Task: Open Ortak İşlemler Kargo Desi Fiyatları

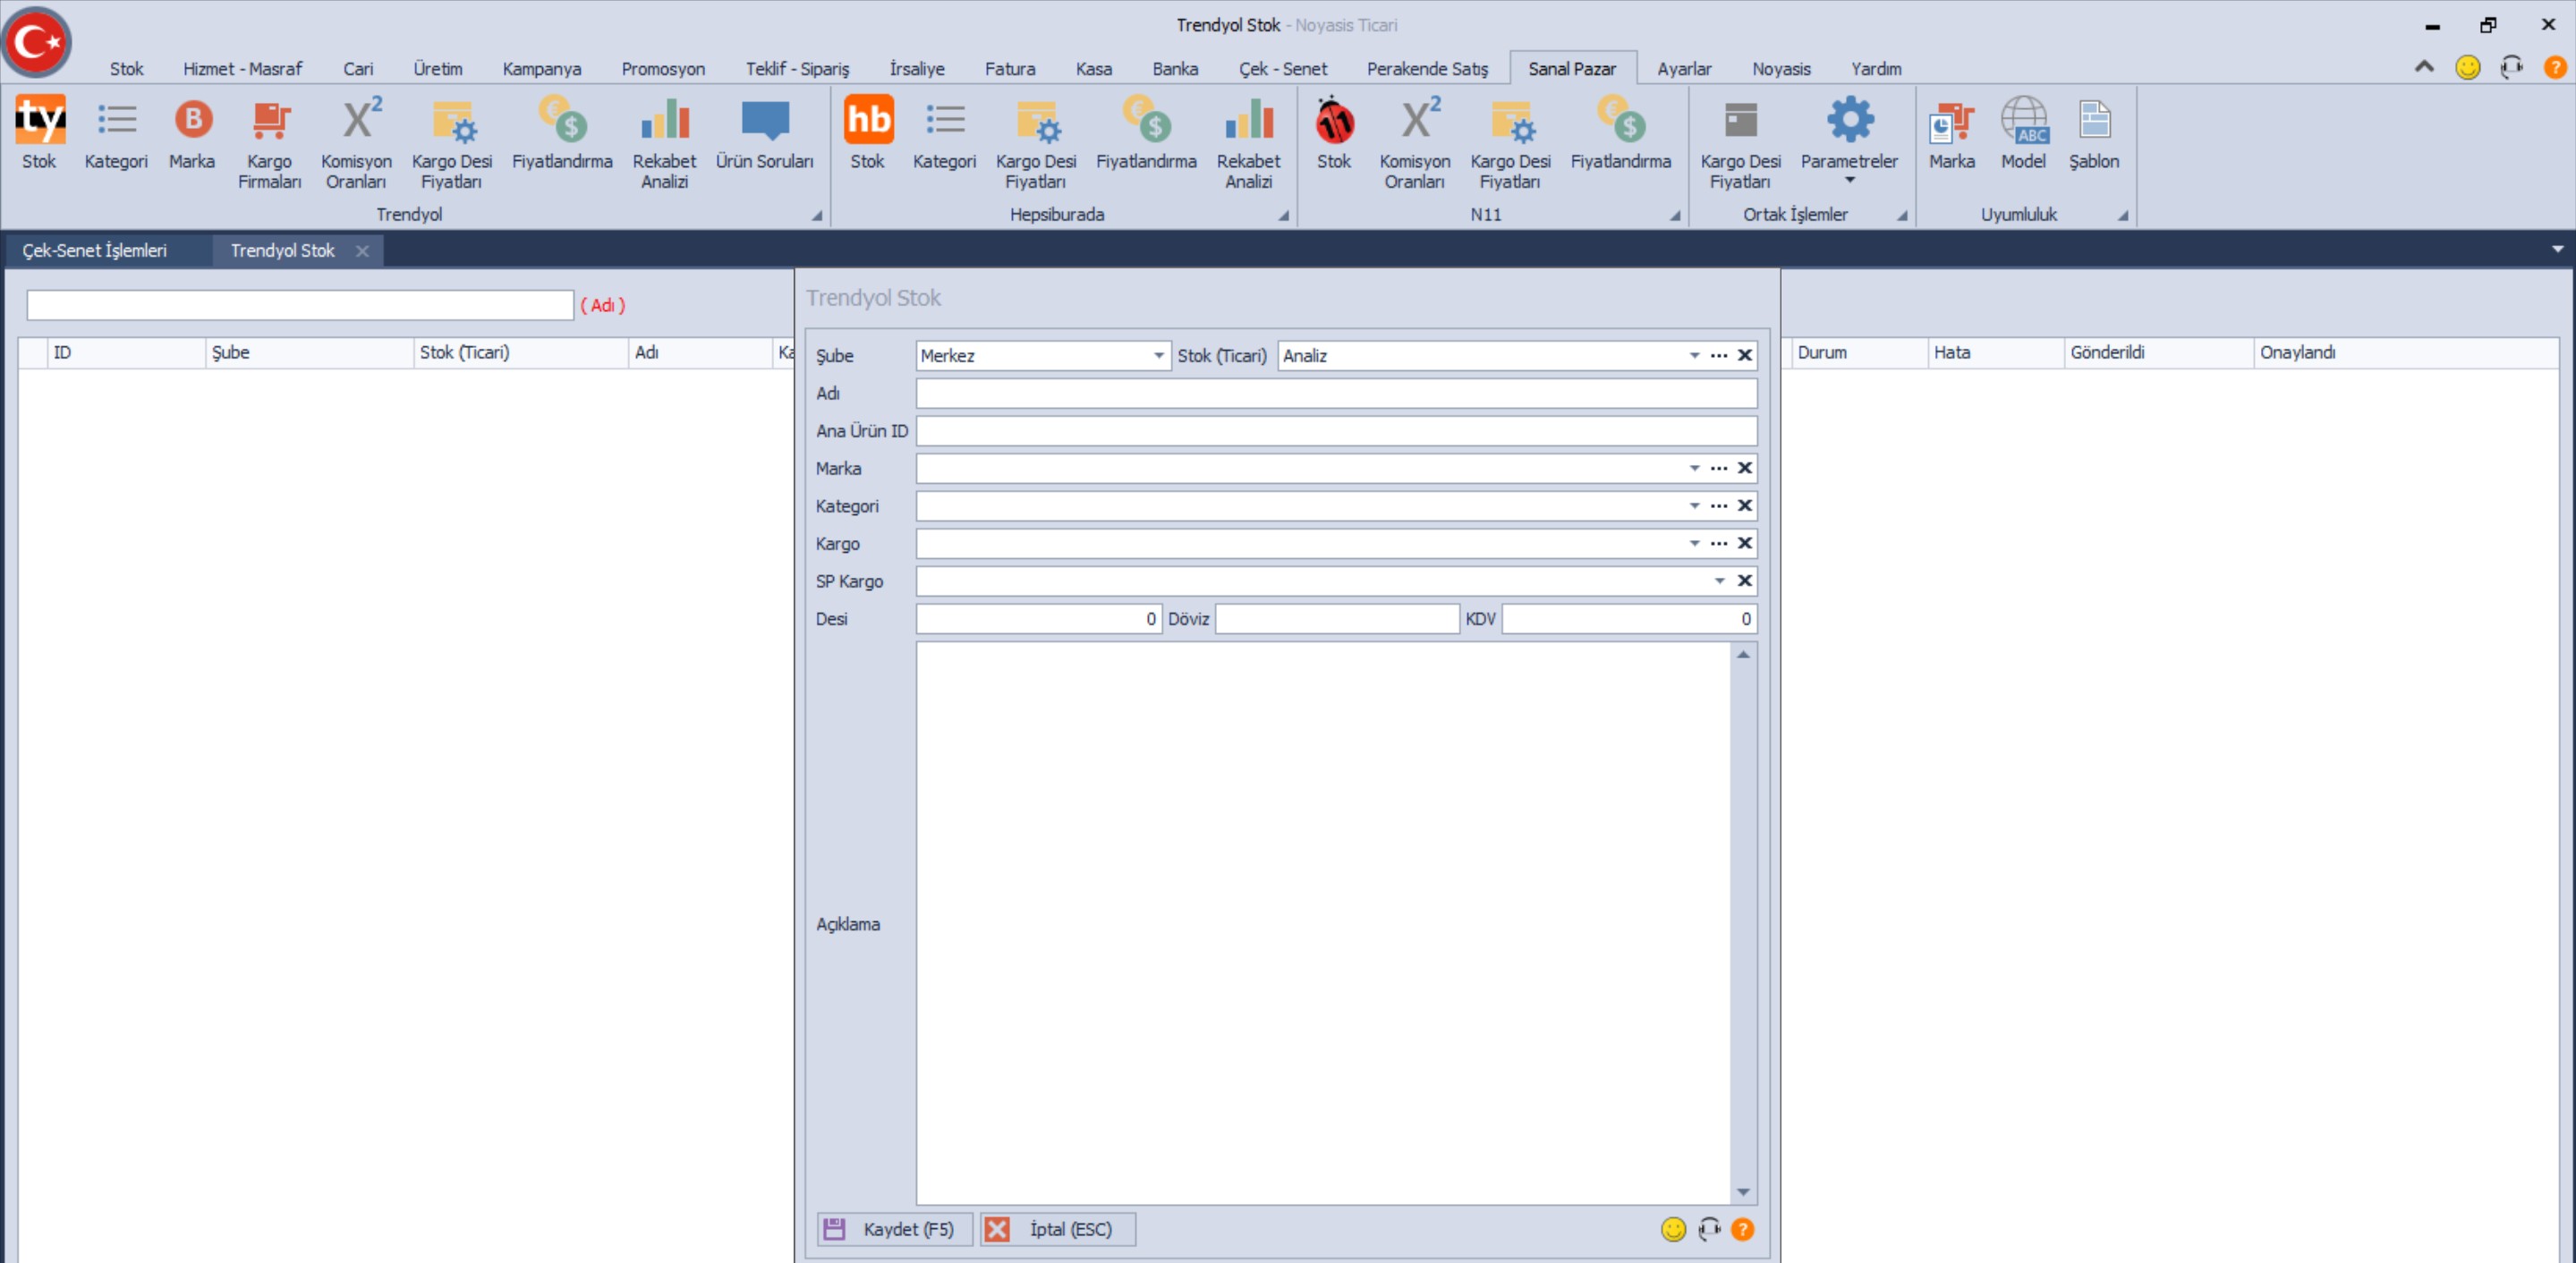Action: [x=1740, y=143]
